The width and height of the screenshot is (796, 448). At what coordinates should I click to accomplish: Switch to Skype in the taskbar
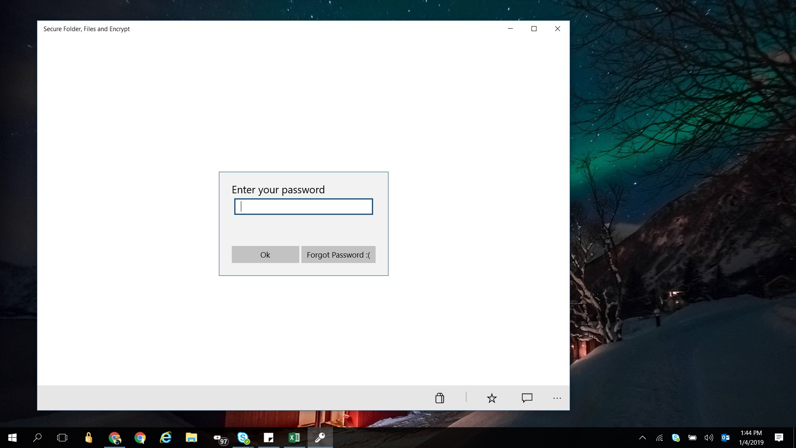pos(243,438)
